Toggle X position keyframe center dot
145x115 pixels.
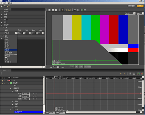coord(35,94)
